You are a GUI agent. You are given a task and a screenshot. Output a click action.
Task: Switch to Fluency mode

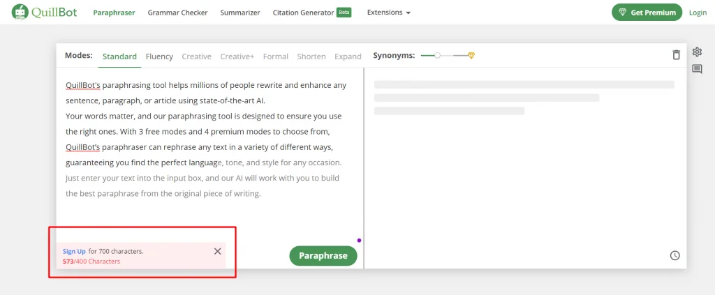pyautogui.click(x=159, y=56)
